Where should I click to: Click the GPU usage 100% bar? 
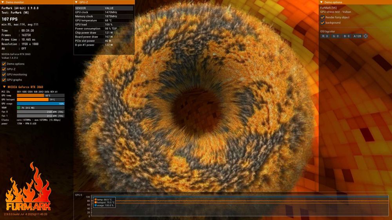[41, 104]
